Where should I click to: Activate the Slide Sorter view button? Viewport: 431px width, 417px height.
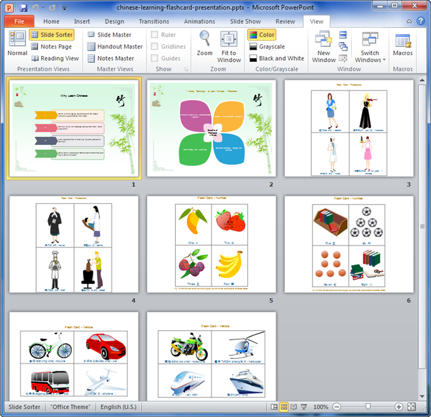tap(52, 35)
